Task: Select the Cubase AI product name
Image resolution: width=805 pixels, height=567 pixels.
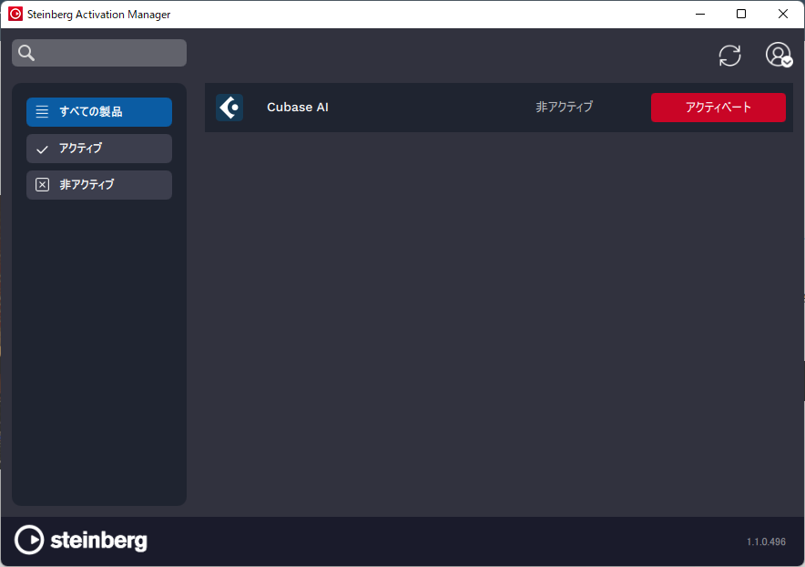Action: click(x=298, y=108)
